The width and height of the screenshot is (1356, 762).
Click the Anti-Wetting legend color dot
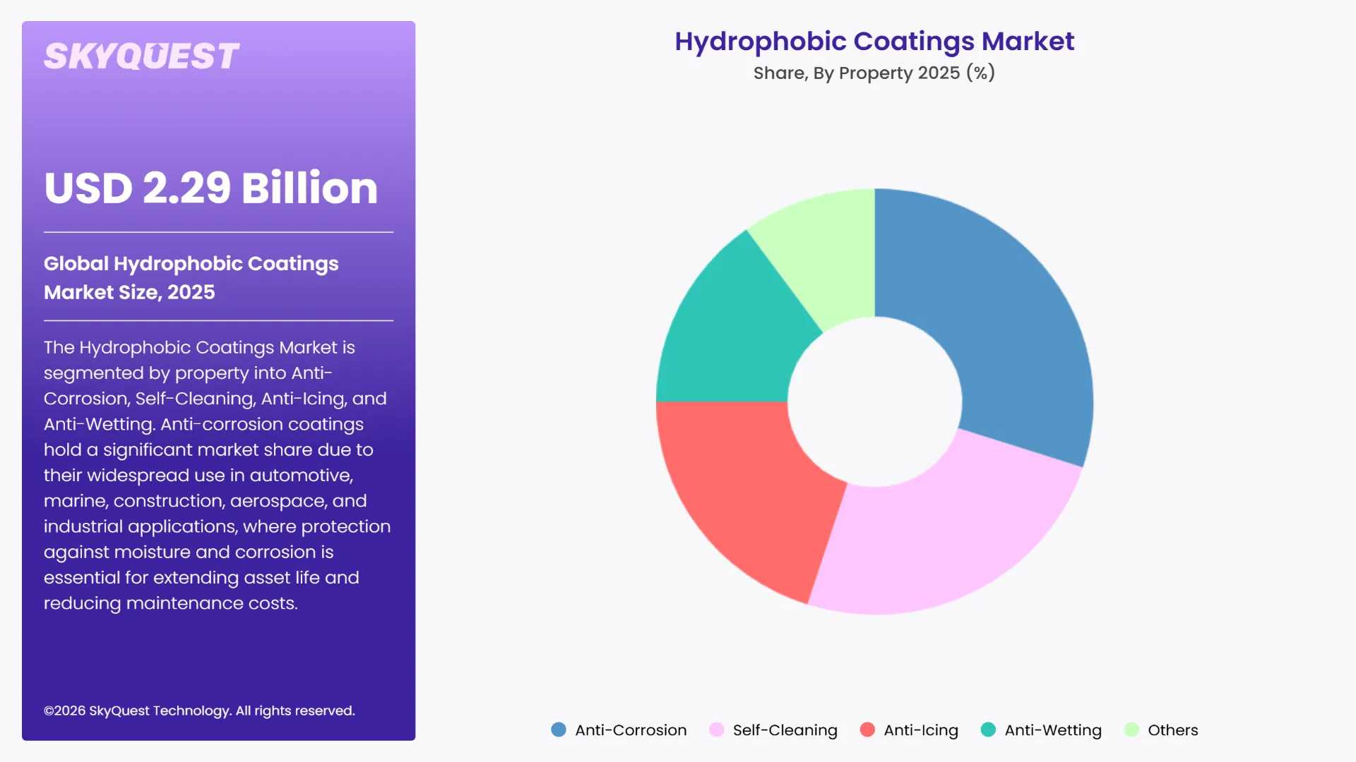(x=988, y=730)
